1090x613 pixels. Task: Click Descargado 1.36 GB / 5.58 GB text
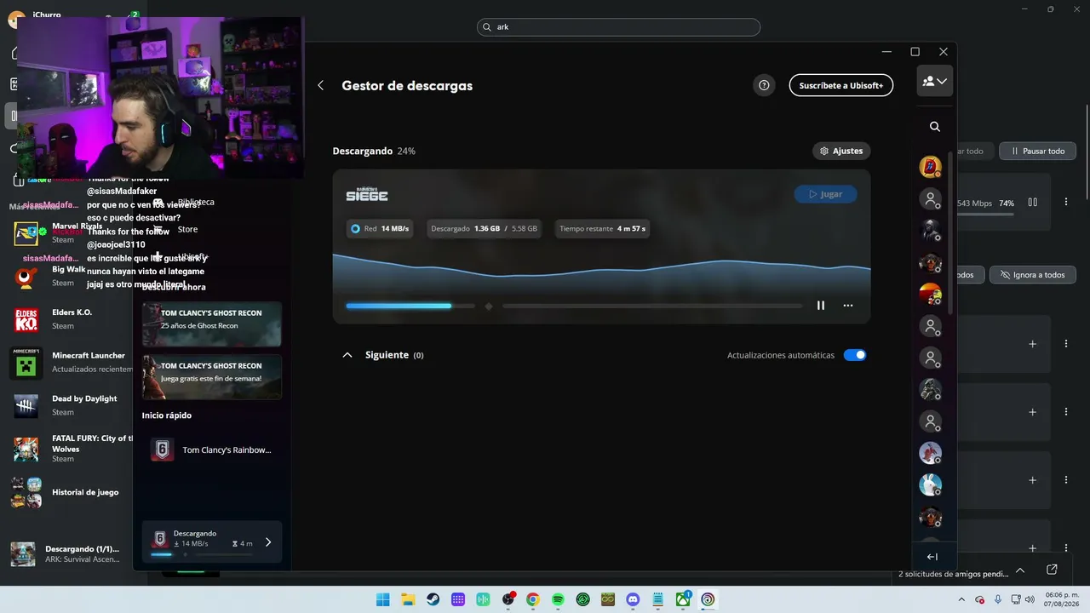click(484, 228)
